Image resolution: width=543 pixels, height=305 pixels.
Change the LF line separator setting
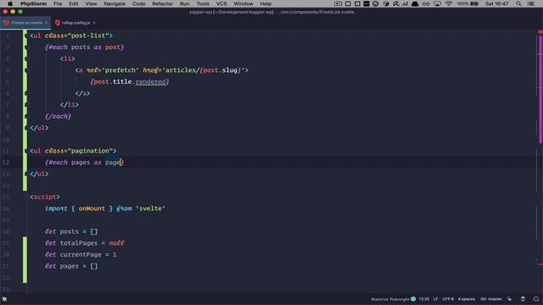435,299
